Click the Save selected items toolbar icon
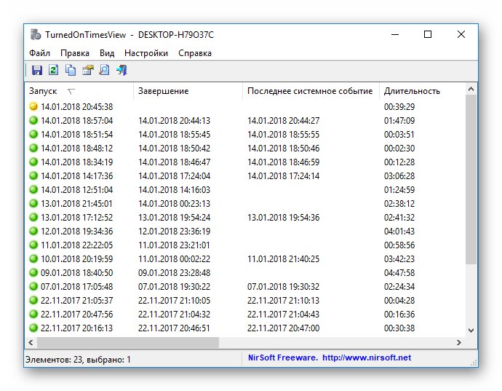Viewport: 502px width, 391px height. 36,71
